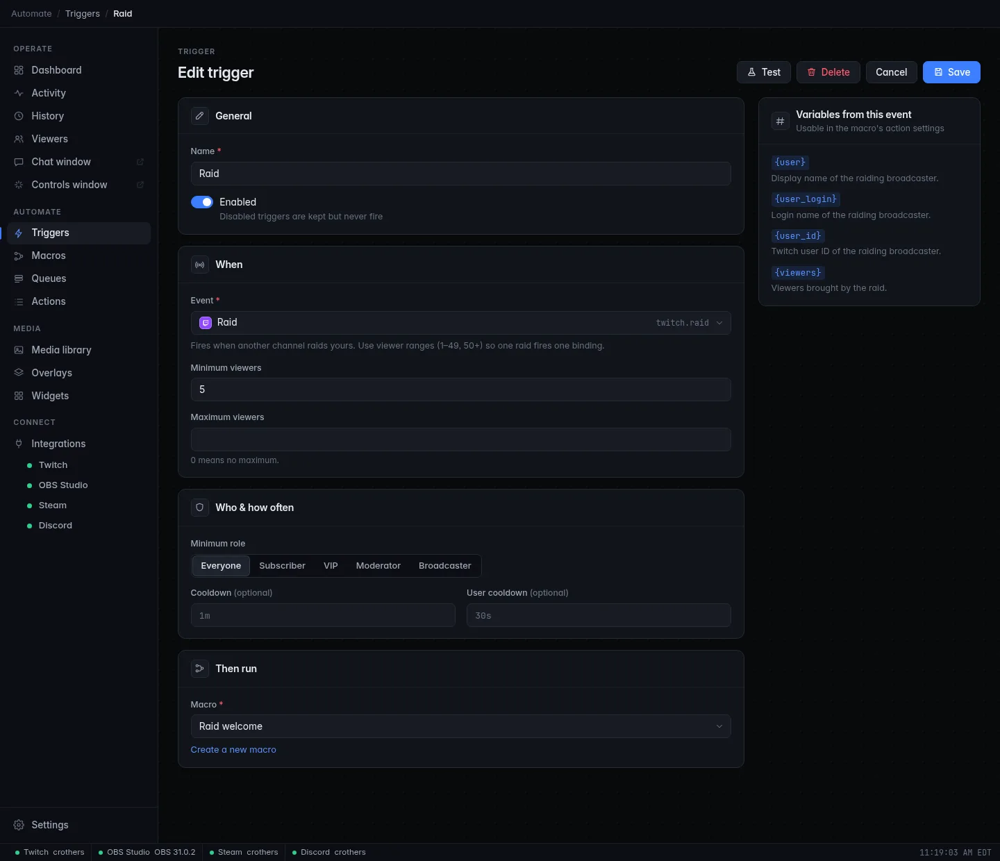Open Controls window external link icon

(140, 185)
